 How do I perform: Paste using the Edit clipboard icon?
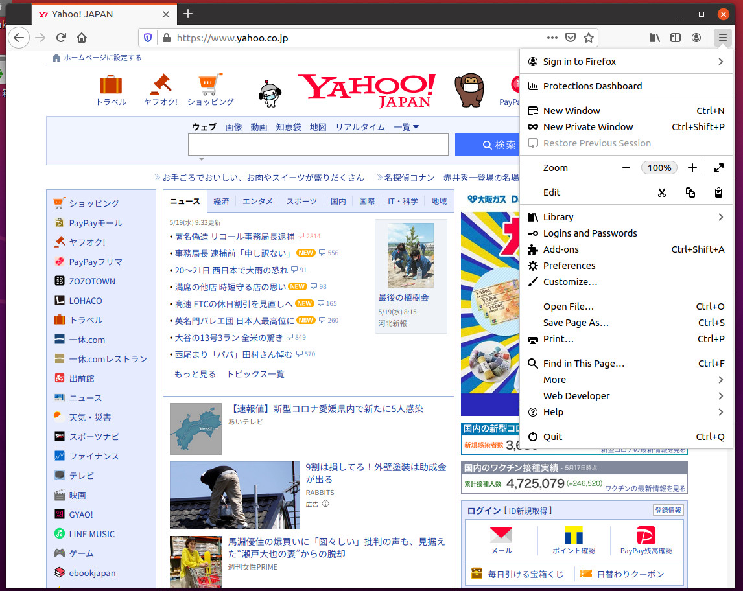click(719, 192)
